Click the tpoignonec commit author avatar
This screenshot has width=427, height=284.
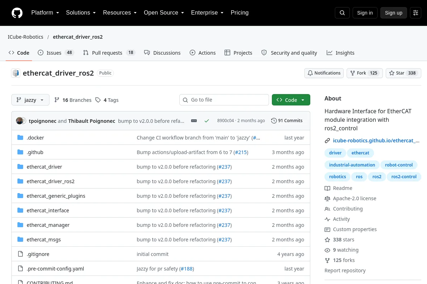(x=20, y=121)
